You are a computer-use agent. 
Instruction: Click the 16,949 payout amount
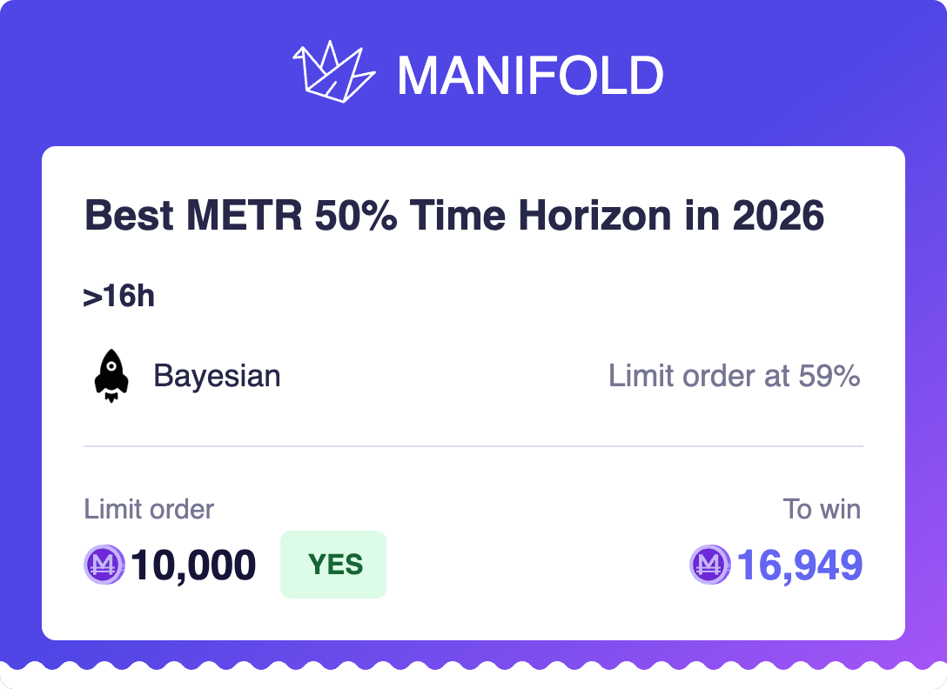pyautogui.click(x=799, y=565)
